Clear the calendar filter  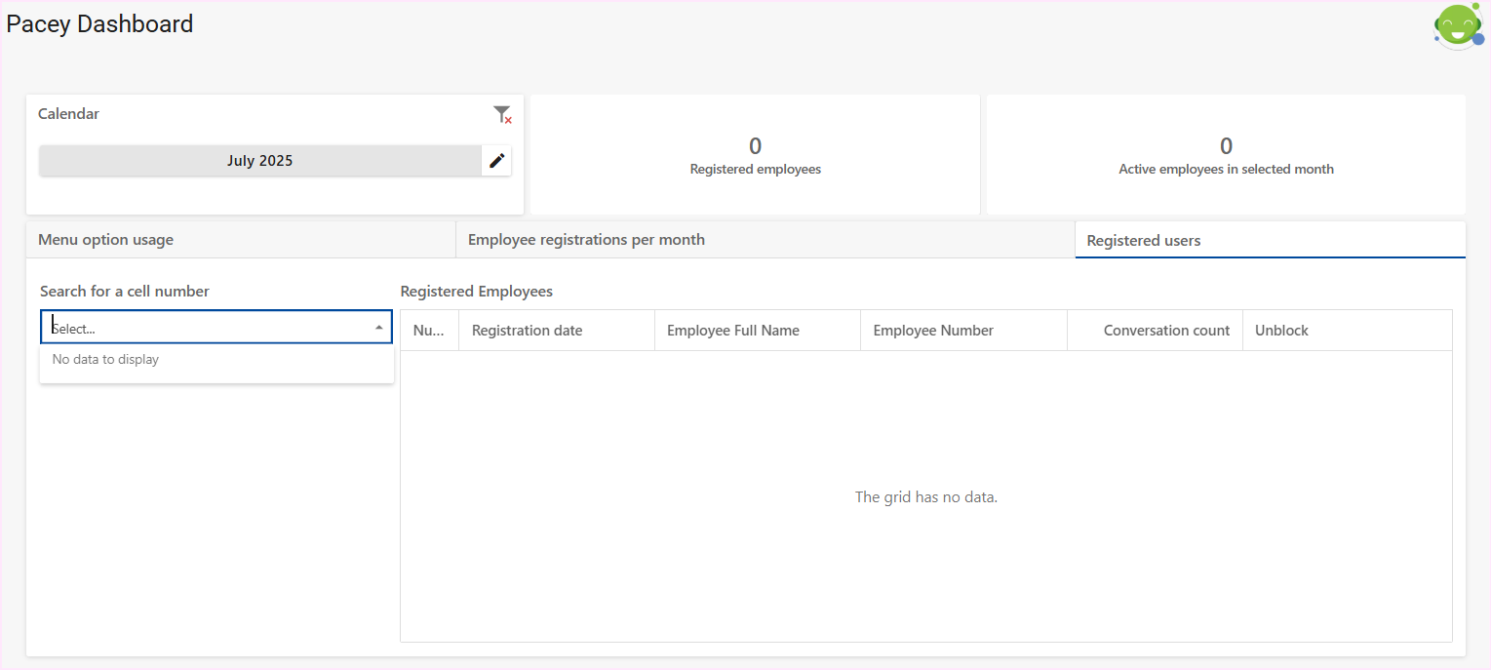pyautogui.click(x=502, y=115)
